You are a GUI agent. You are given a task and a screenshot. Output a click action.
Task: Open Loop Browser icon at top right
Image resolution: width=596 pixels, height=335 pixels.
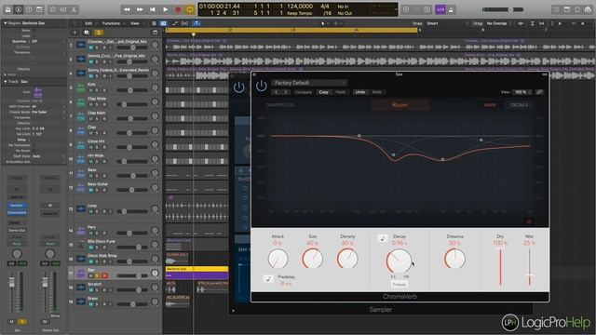(x=577, y=9)
